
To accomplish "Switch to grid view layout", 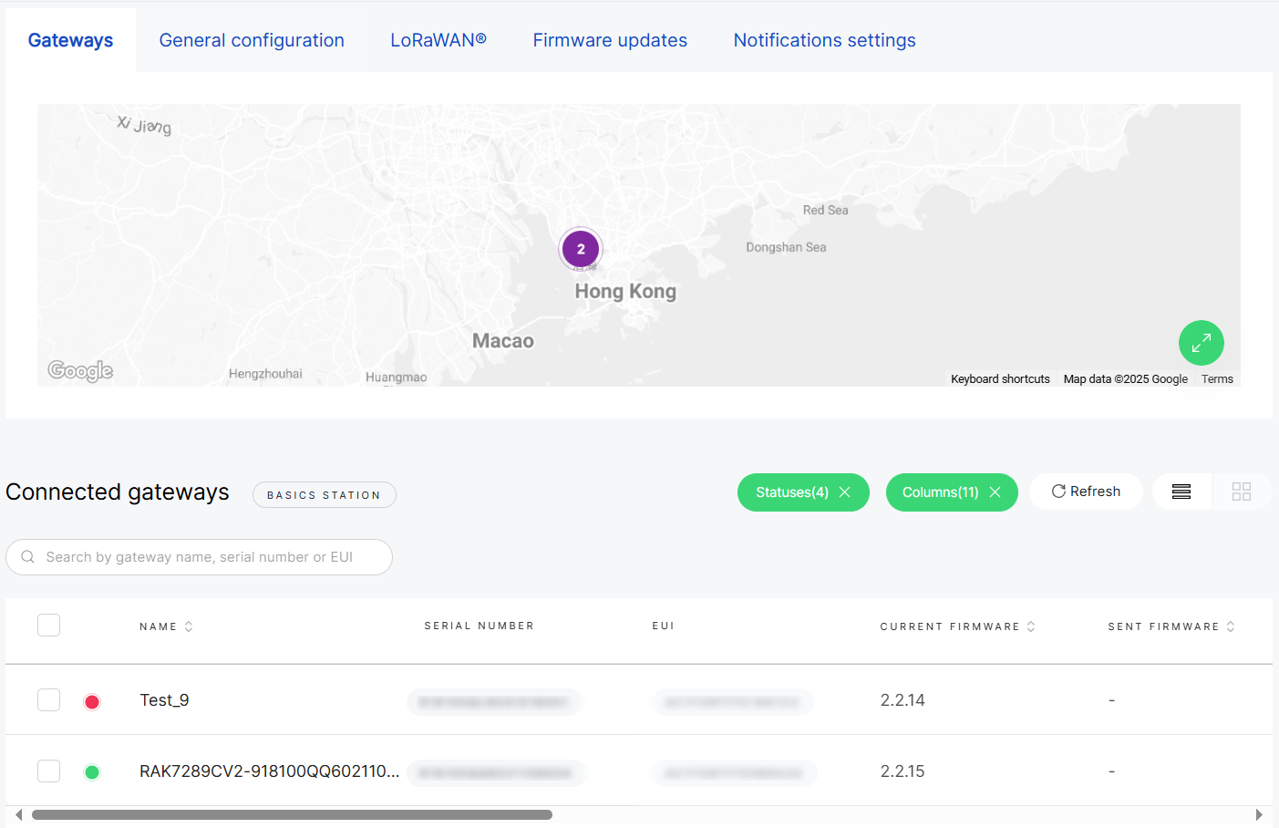I will click(x=1242, y=492).
